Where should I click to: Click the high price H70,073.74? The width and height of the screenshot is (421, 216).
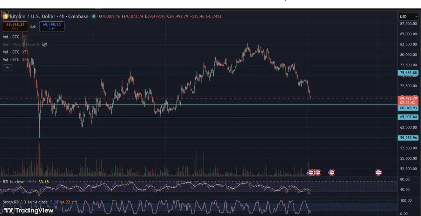click(133, 16)
